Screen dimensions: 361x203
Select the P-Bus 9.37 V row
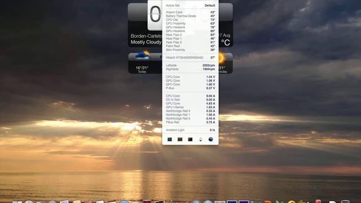coord(191,88)
